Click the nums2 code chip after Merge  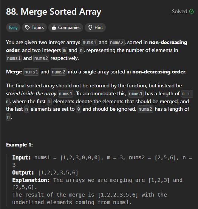click(59, 72)
